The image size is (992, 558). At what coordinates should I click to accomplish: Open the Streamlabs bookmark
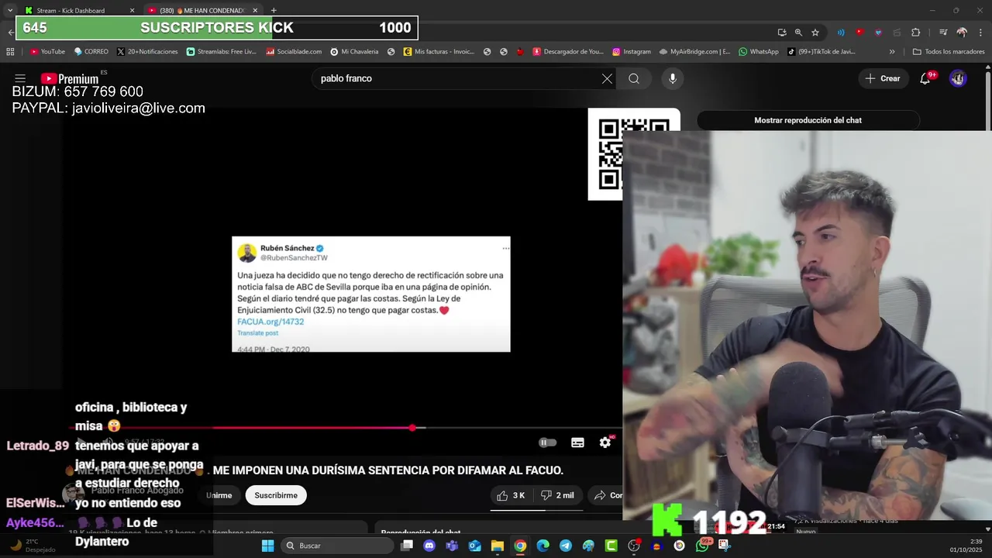(x=221, y=52)
